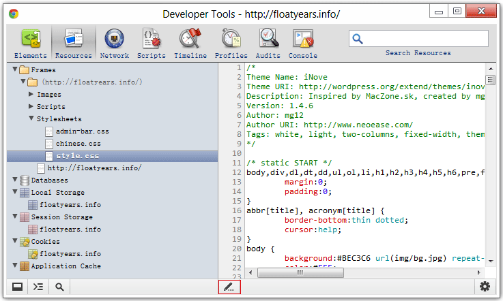The height and width of the screenshot is (301, 503).
Task: Collapse the Cookies node
Action: 15,240
